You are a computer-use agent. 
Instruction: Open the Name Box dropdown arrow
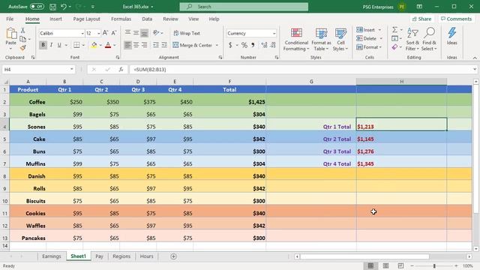[x=72, y=69]
